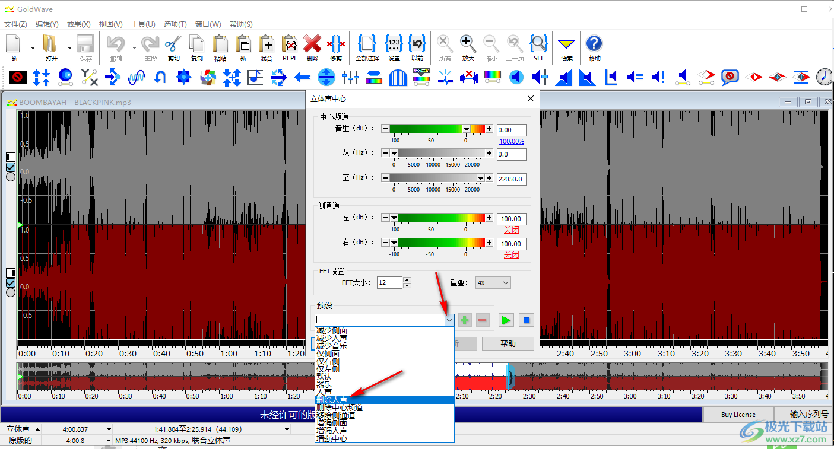Open the 工具(U) menu
Viewport: 834px width, 449px height.
click(x=143, y=24)
